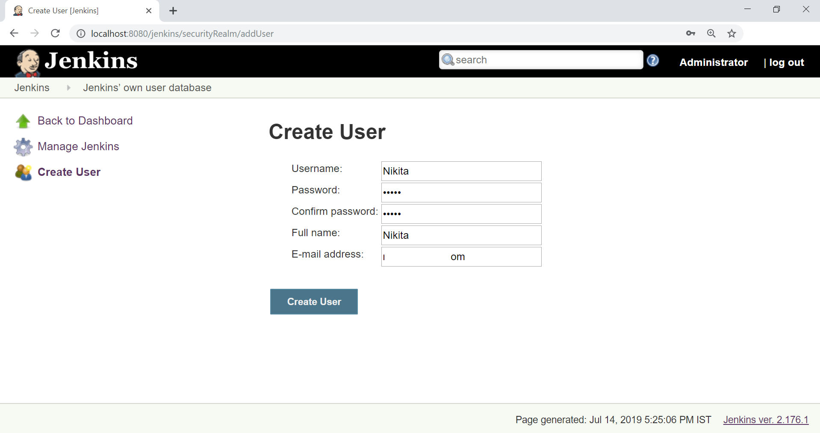Click the Manage Jenkins gear icon
Screen dimensions: 820x433
click(x=23, y=147)
